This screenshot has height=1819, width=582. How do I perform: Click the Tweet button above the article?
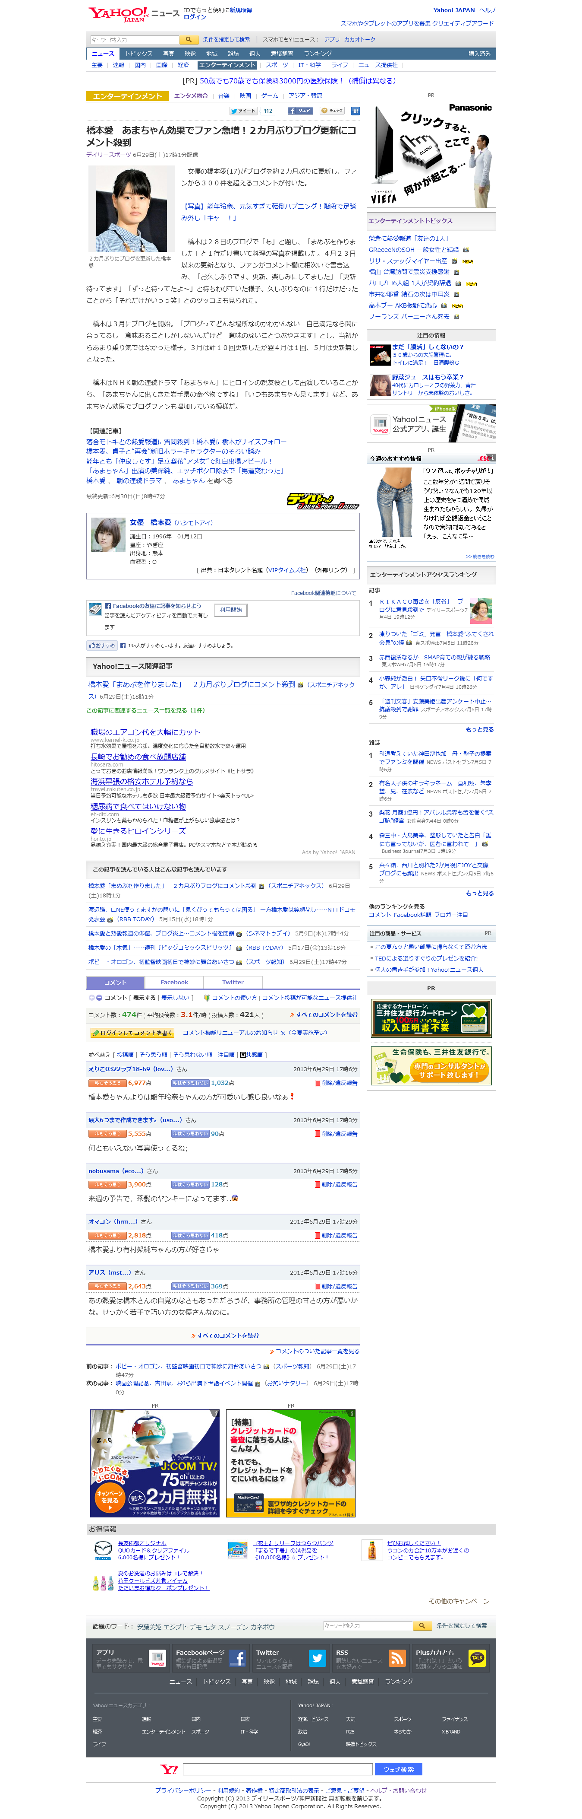coord(243,111)
